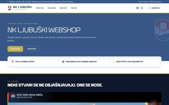Open the Instagram profile icon
Screen dimensions: 169x105
click(142, 8)
